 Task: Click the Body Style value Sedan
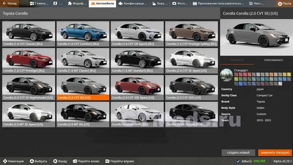(x=260, y=108)
